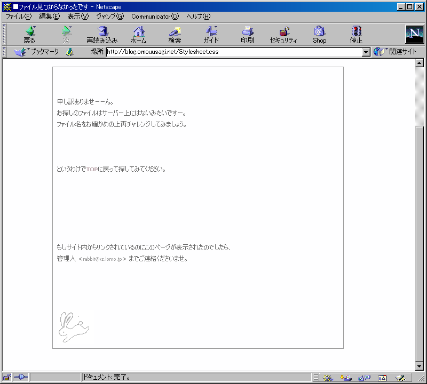Collapse the location toolbar grip
This screenshot has height=384, width=427.
(4, 52)
